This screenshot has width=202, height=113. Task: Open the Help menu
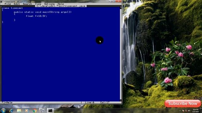pyautogui.click(x=61, y=4)
